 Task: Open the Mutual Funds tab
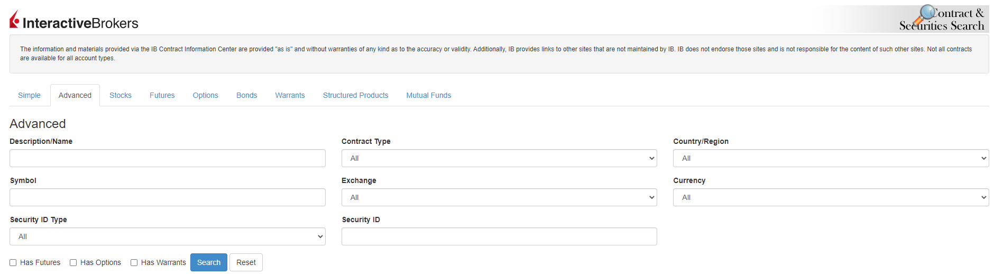click(428, 95)
